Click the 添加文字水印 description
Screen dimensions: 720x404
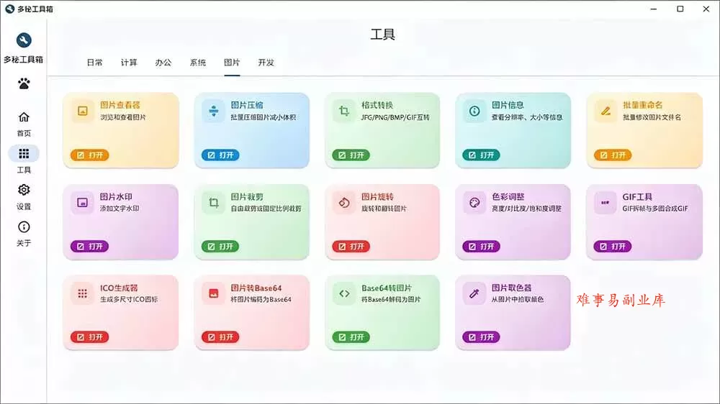pos(120,208)
